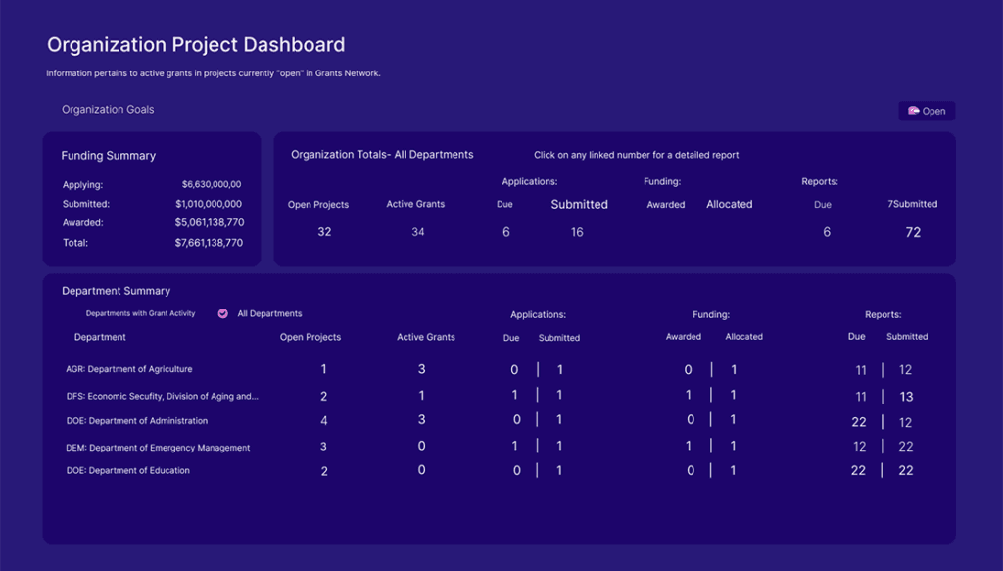Image resolution: width=1003 pixels, height=571 pixels.
Task: Select AGR: Department of Agriculture row
Action: 128,369
